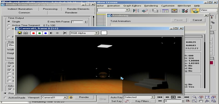The image size is (219, 104).
Task: Switch to Renderer tab
Action: tap(71, 12)
